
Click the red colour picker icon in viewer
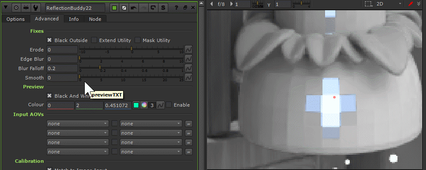(x=411, y=4)
